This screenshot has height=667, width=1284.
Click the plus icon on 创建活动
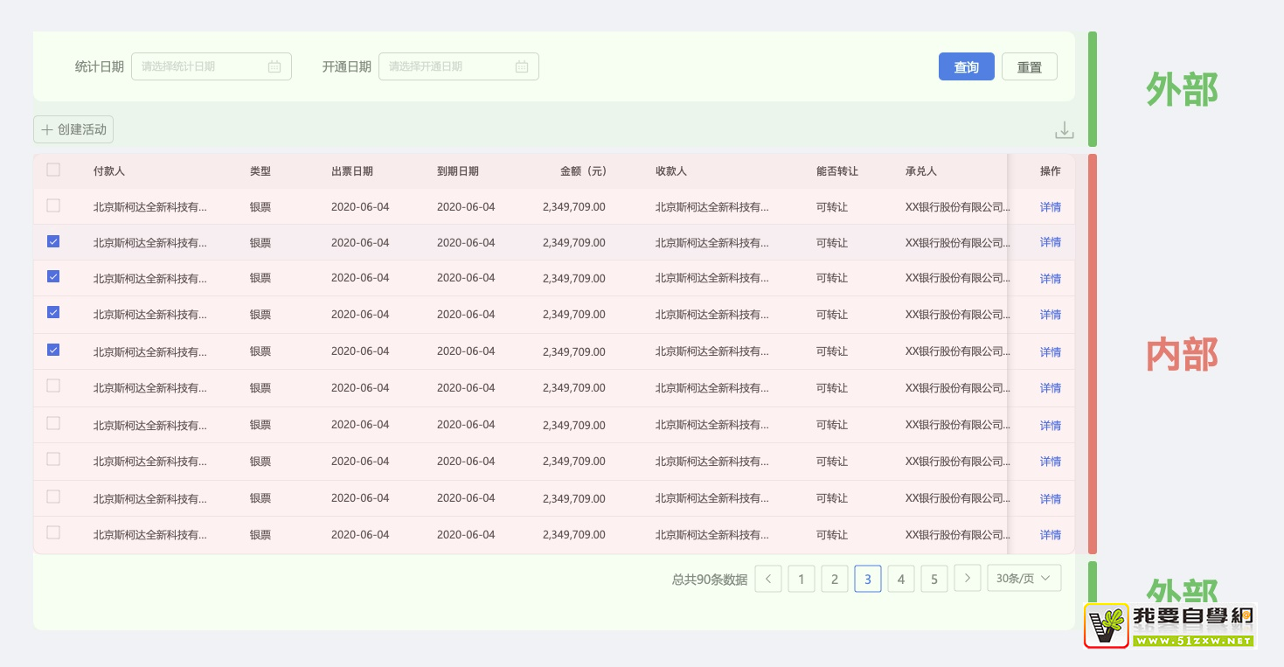pyautogui.click(x=47, y=129)
